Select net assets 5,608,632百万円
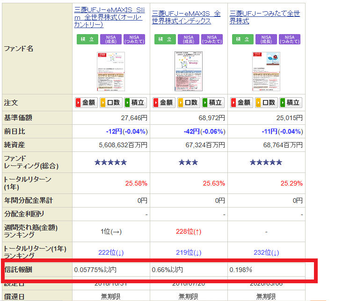This screenshot has width=350, height=301. [x=123, y=145]
